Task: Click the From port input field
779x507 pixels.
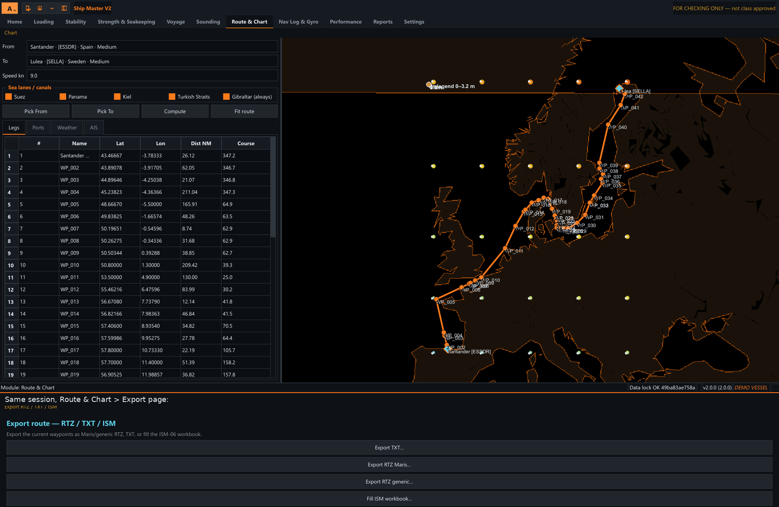Action: tap(152, 47)
